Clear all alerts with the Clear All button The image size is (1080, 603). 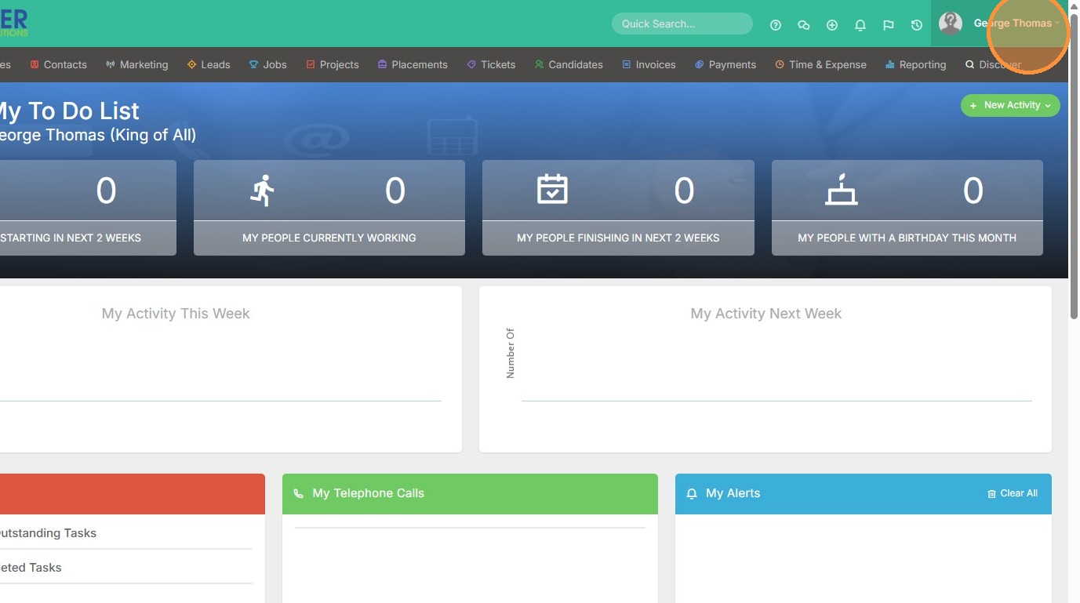(x=1013, y=493)
